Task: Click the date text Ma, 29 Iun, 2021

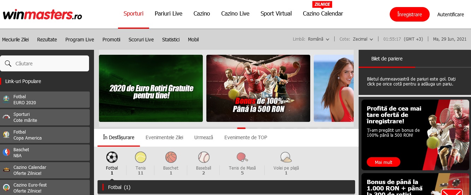Action: click(x=450, y=39)
